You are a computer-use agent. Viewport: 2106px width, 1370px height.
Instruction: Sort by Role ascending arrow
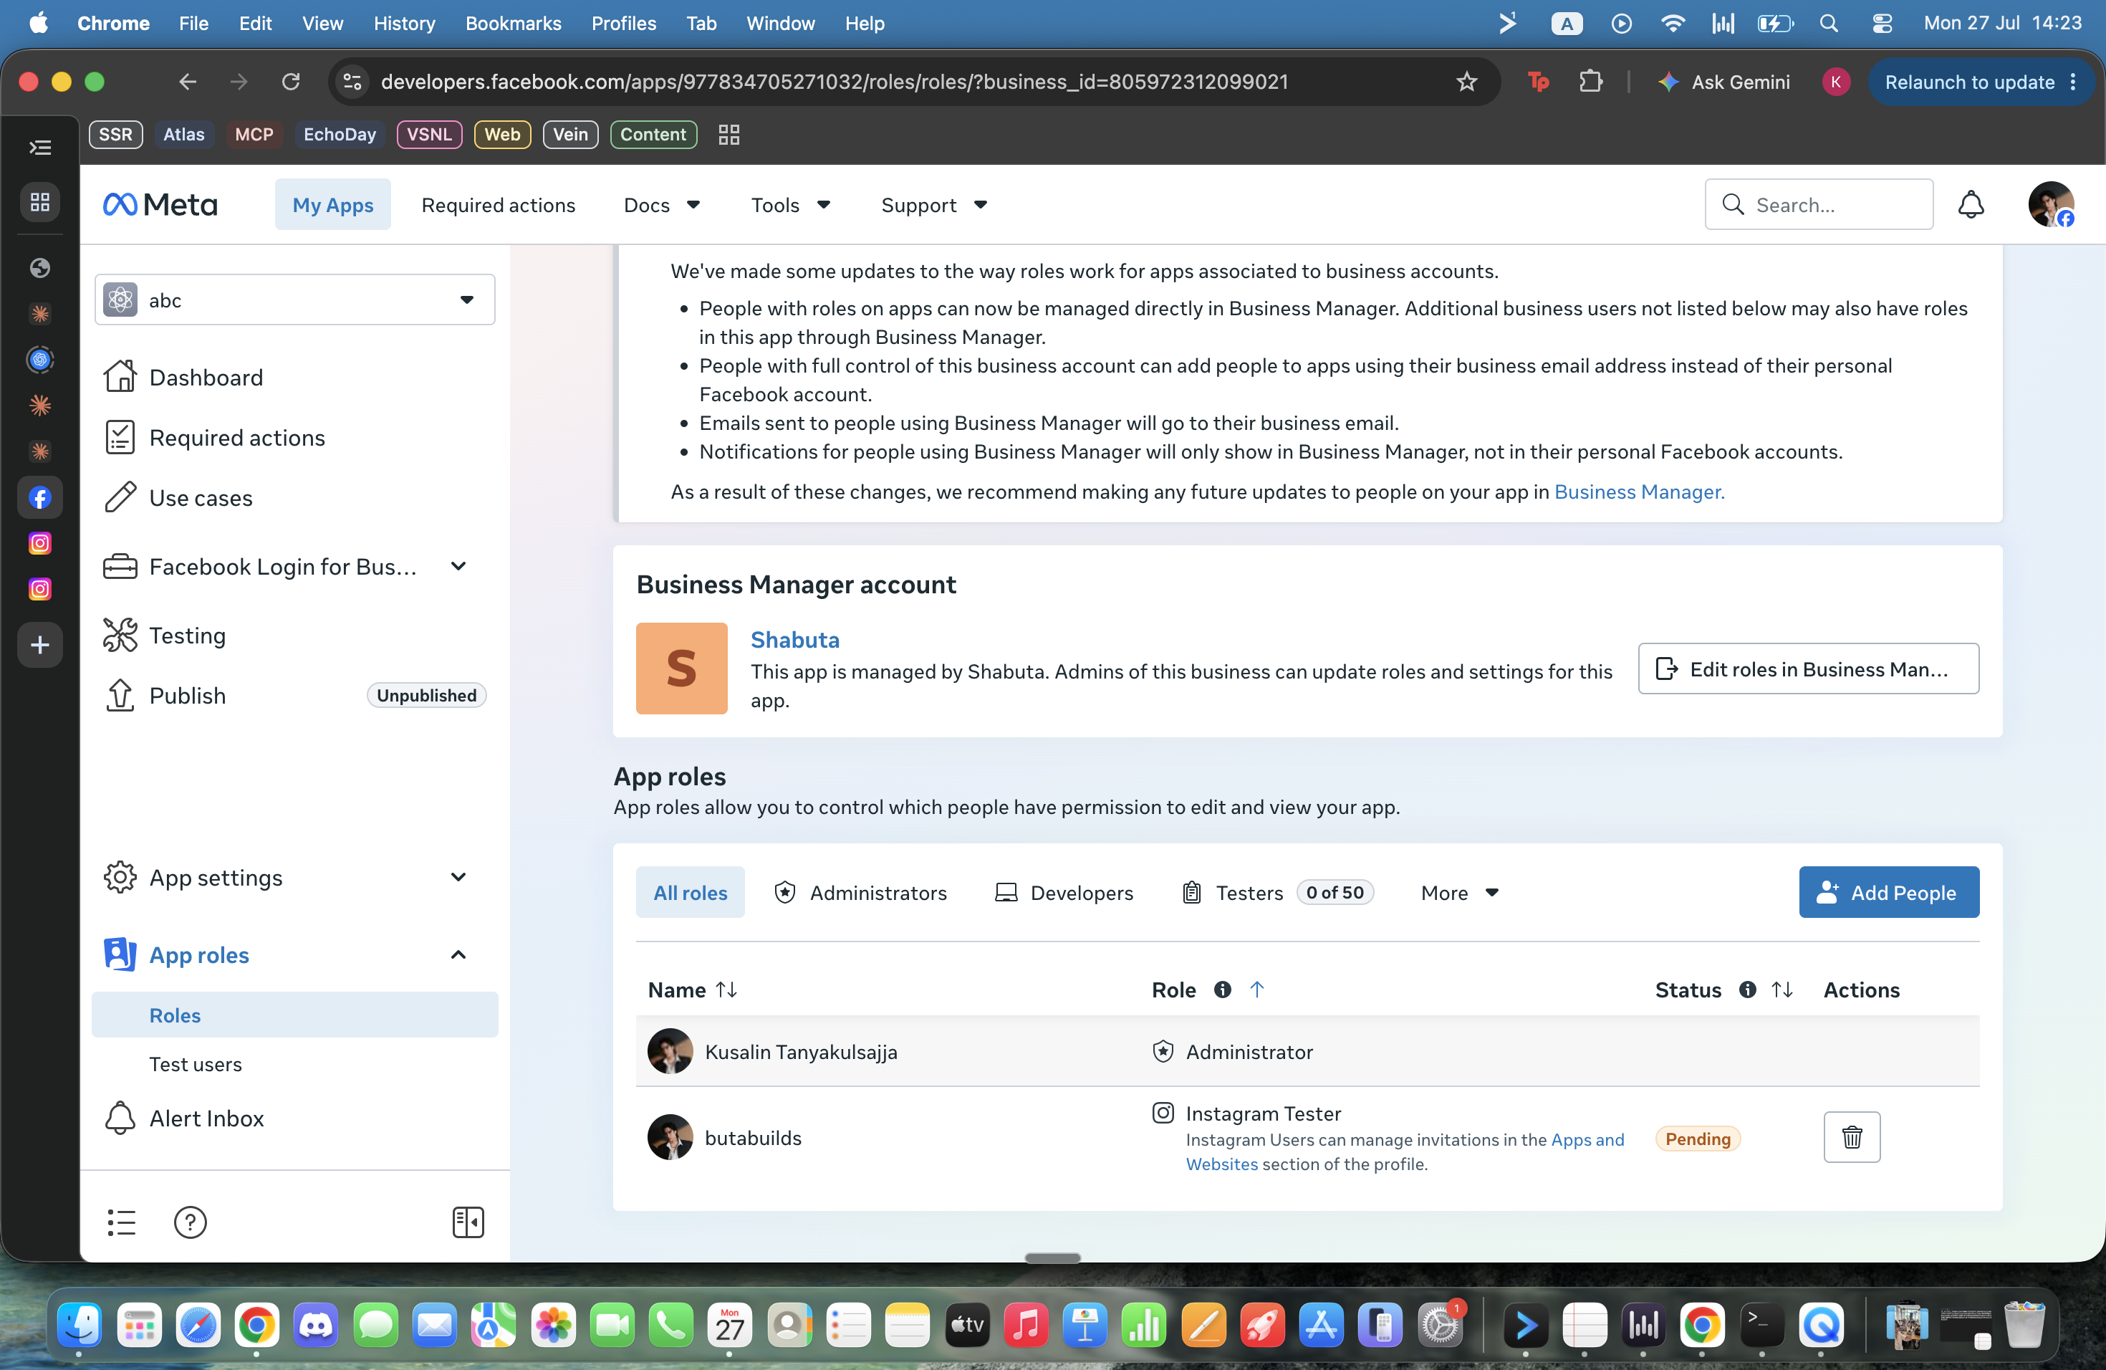[1256, 990]
